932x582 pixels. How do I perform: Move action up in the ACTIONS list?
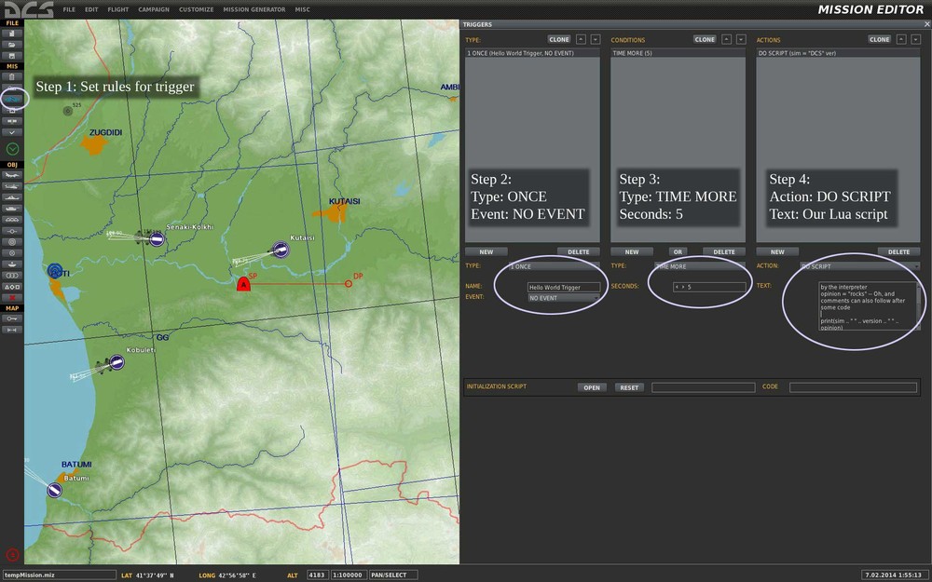tap(901, 39)
